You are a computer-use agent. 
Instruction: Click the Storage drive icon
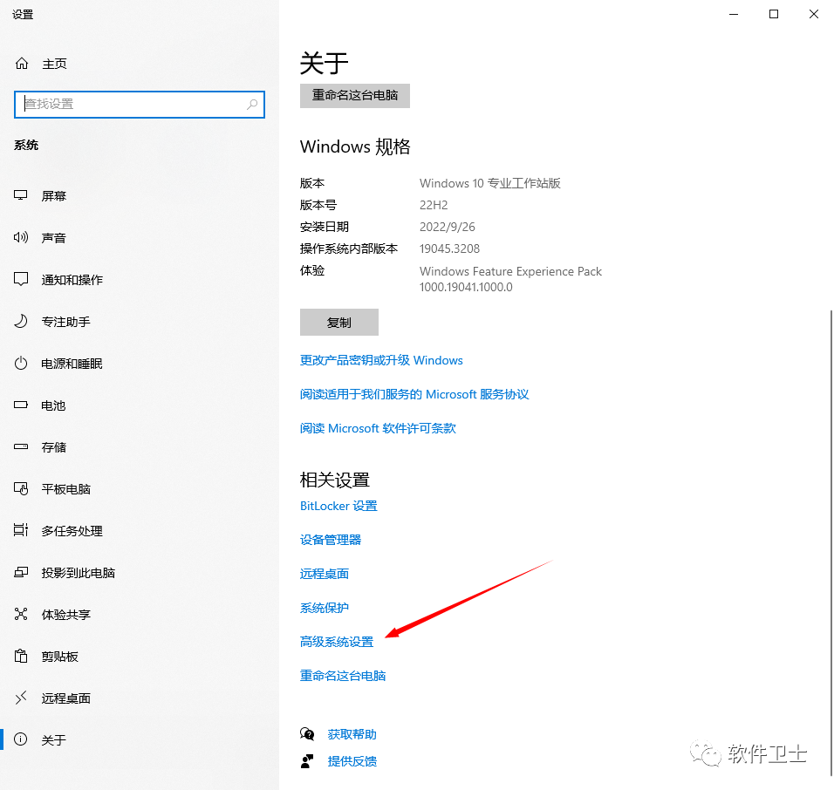click(x=21, y=446)
